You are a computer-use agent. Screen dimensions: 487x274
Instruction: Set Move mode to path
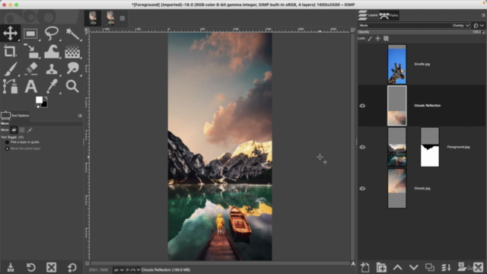click(30, 130)
